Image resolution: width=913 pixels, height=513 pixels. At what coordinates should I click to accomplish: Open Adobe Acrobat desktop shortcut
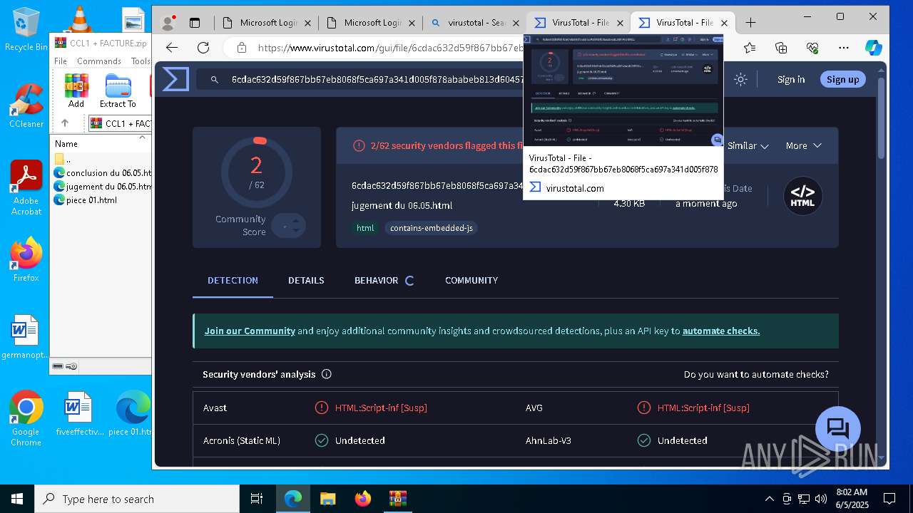click(26, 188)
